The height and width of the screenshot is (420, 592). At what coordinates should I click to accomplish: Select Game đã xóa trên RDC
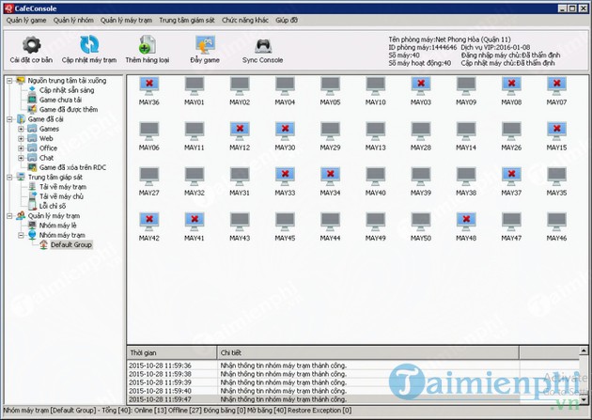coord(73,167)
